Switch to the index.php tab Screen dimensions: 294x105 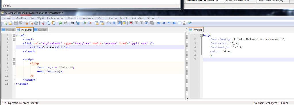[x=25, y=30]
